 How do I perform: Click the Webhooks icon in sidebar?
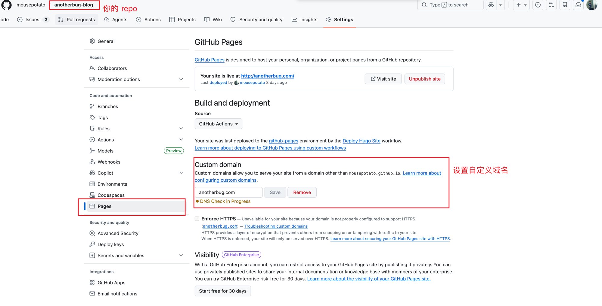(x=92, y=162)
